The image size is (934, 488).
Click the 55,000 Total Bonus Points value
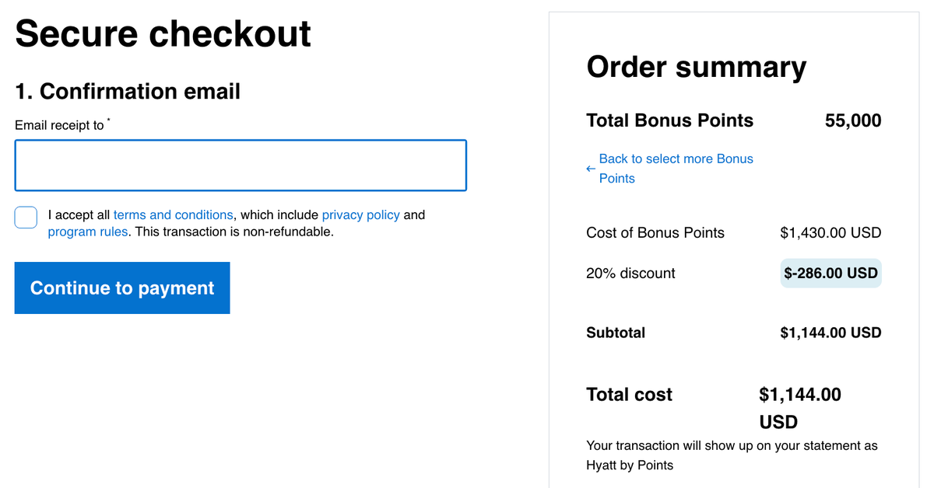tap(852, 120)
